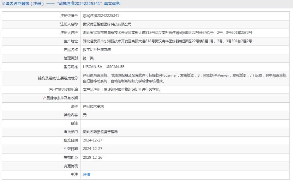Click approval department 湖北省药品监督管理局
This screenshot has width=293, height=181.
pos(100,132)
